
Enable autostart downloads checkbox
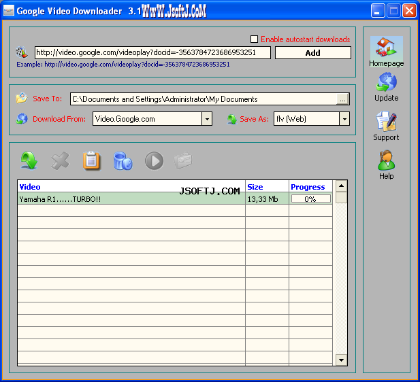(254, 39)
